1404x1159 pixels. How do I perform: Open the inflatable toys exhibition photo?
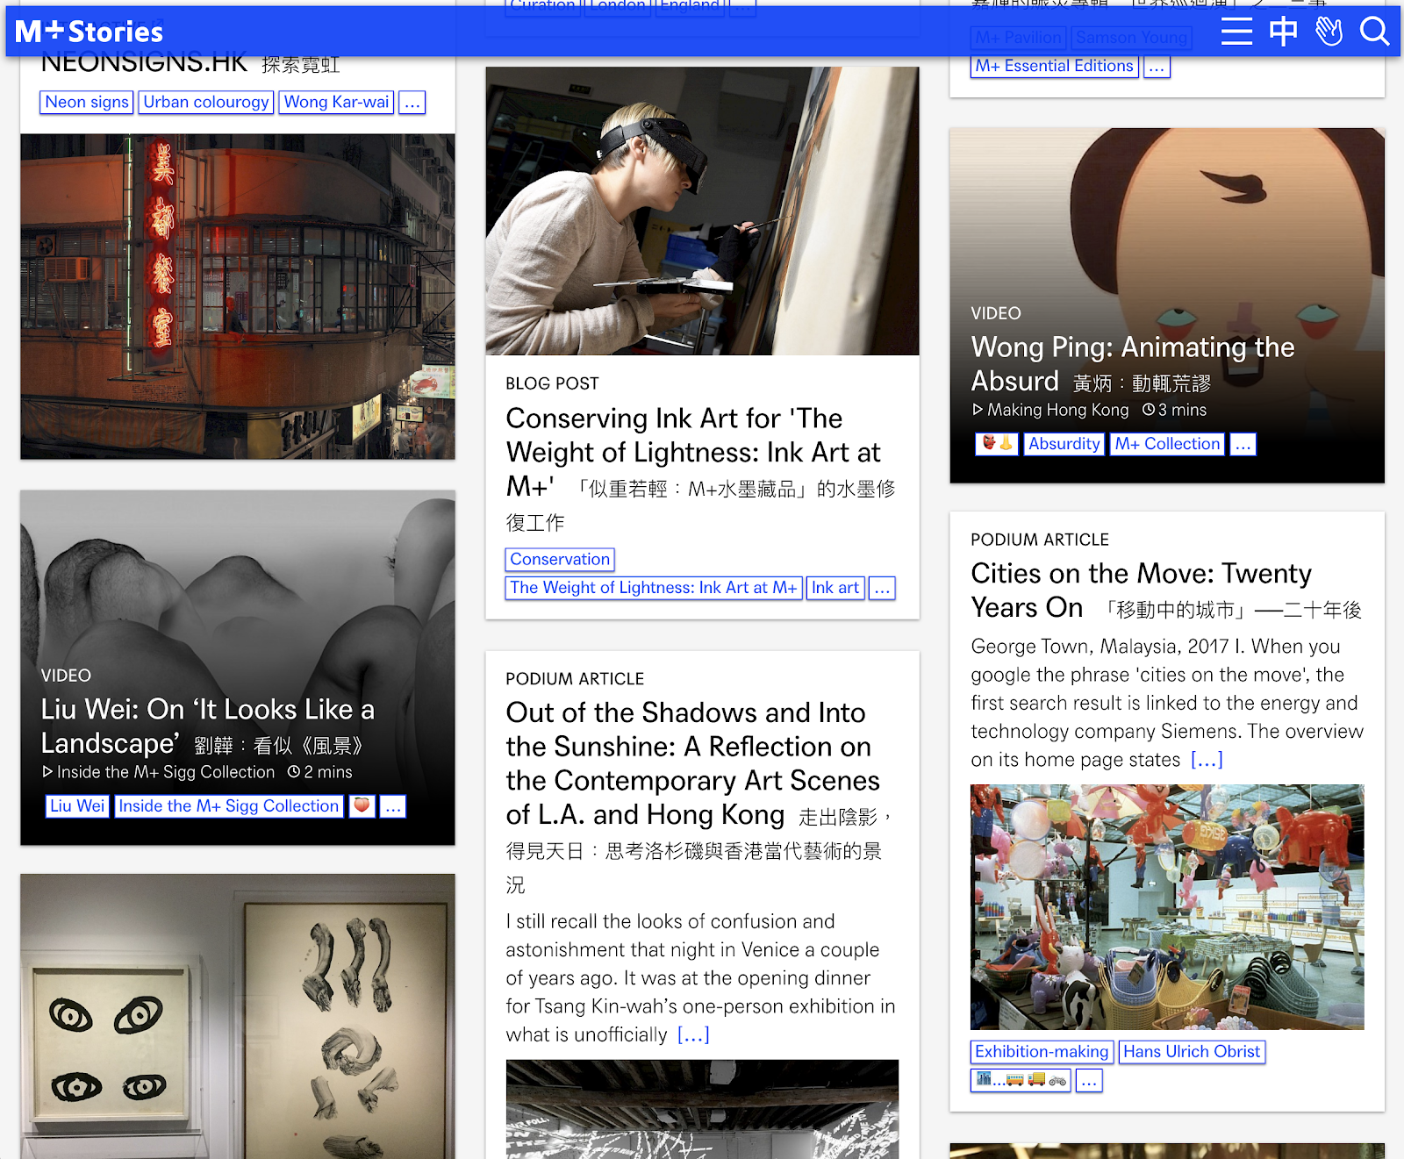pos(1167,906)
